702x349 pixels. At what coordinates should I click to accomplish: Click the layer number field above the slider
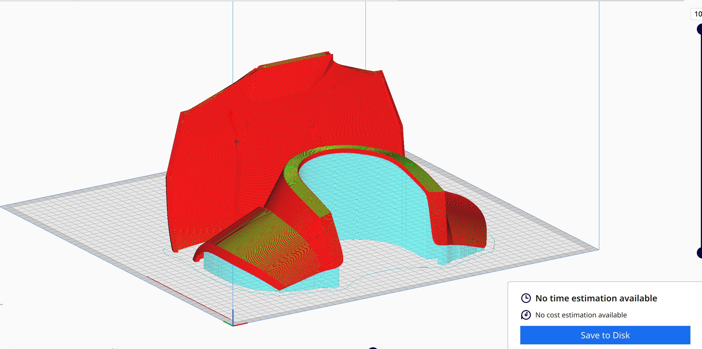(x=697, y=14)
